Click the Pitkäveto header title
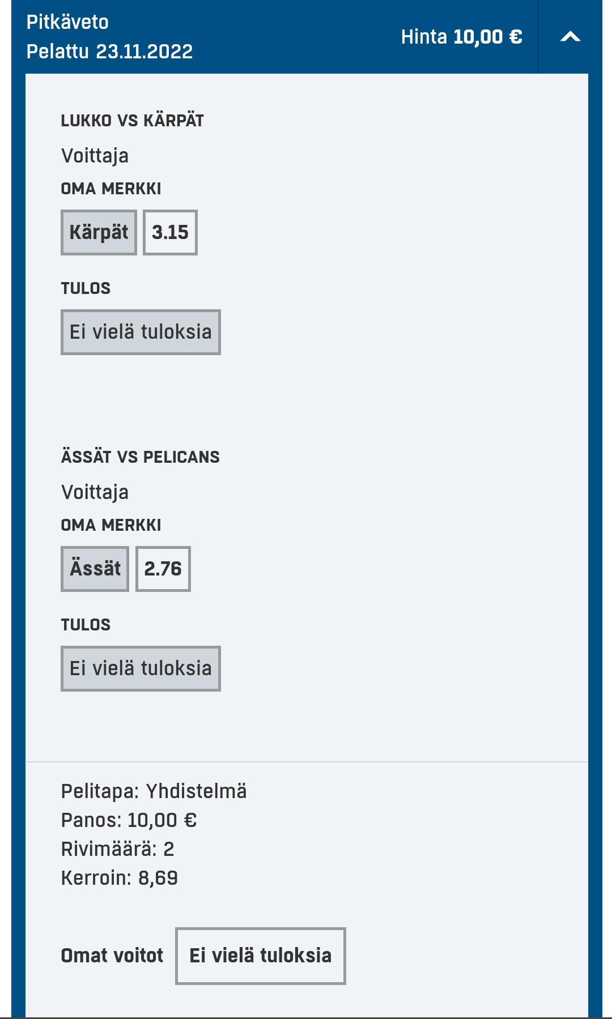 click(x=67, y=22)
